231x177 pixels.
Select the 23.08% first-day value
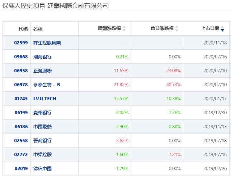tap(174, 71)
